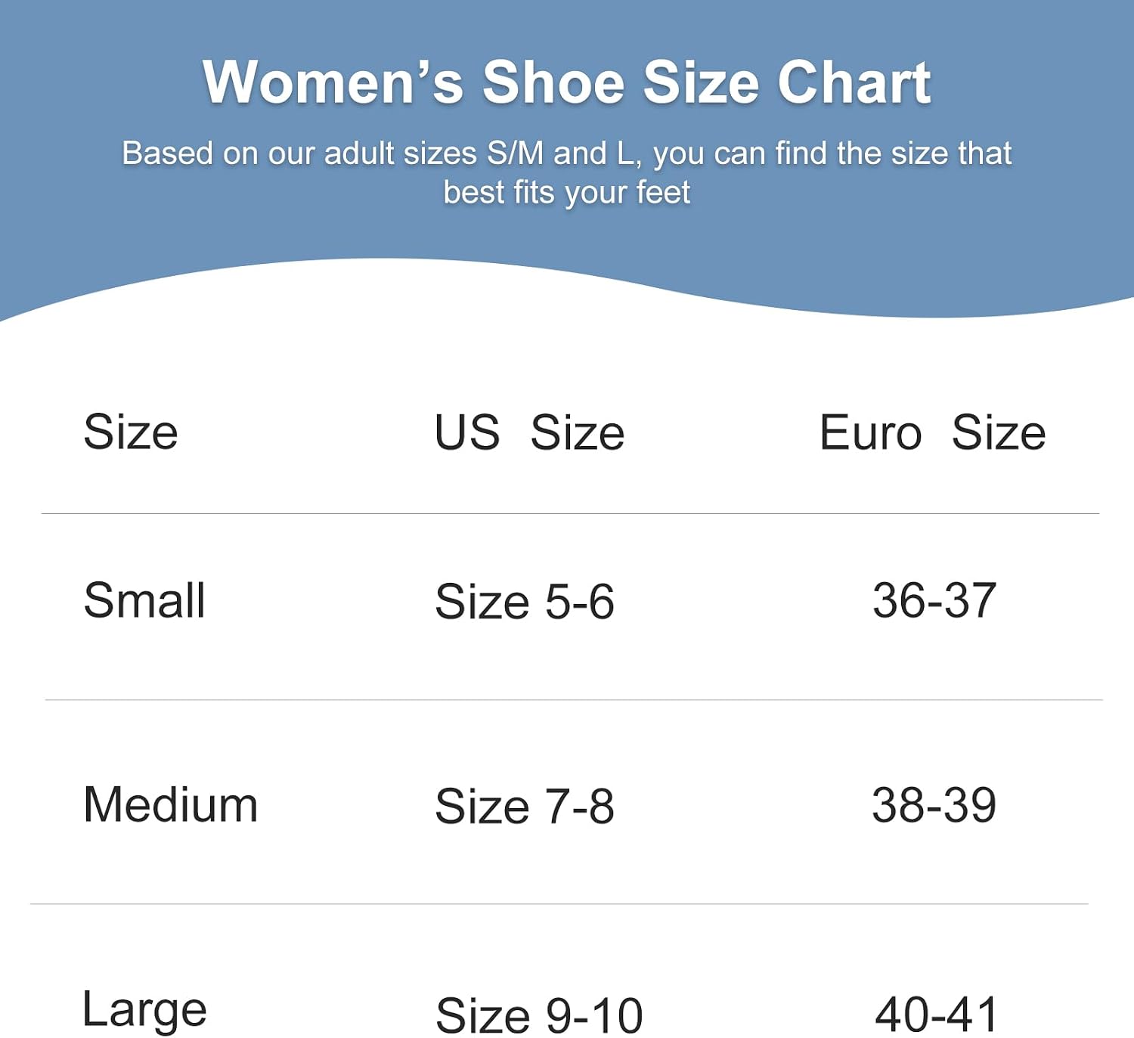
Task: Click the Euro size 40-41 cell
Action: tap(937, 1014)
